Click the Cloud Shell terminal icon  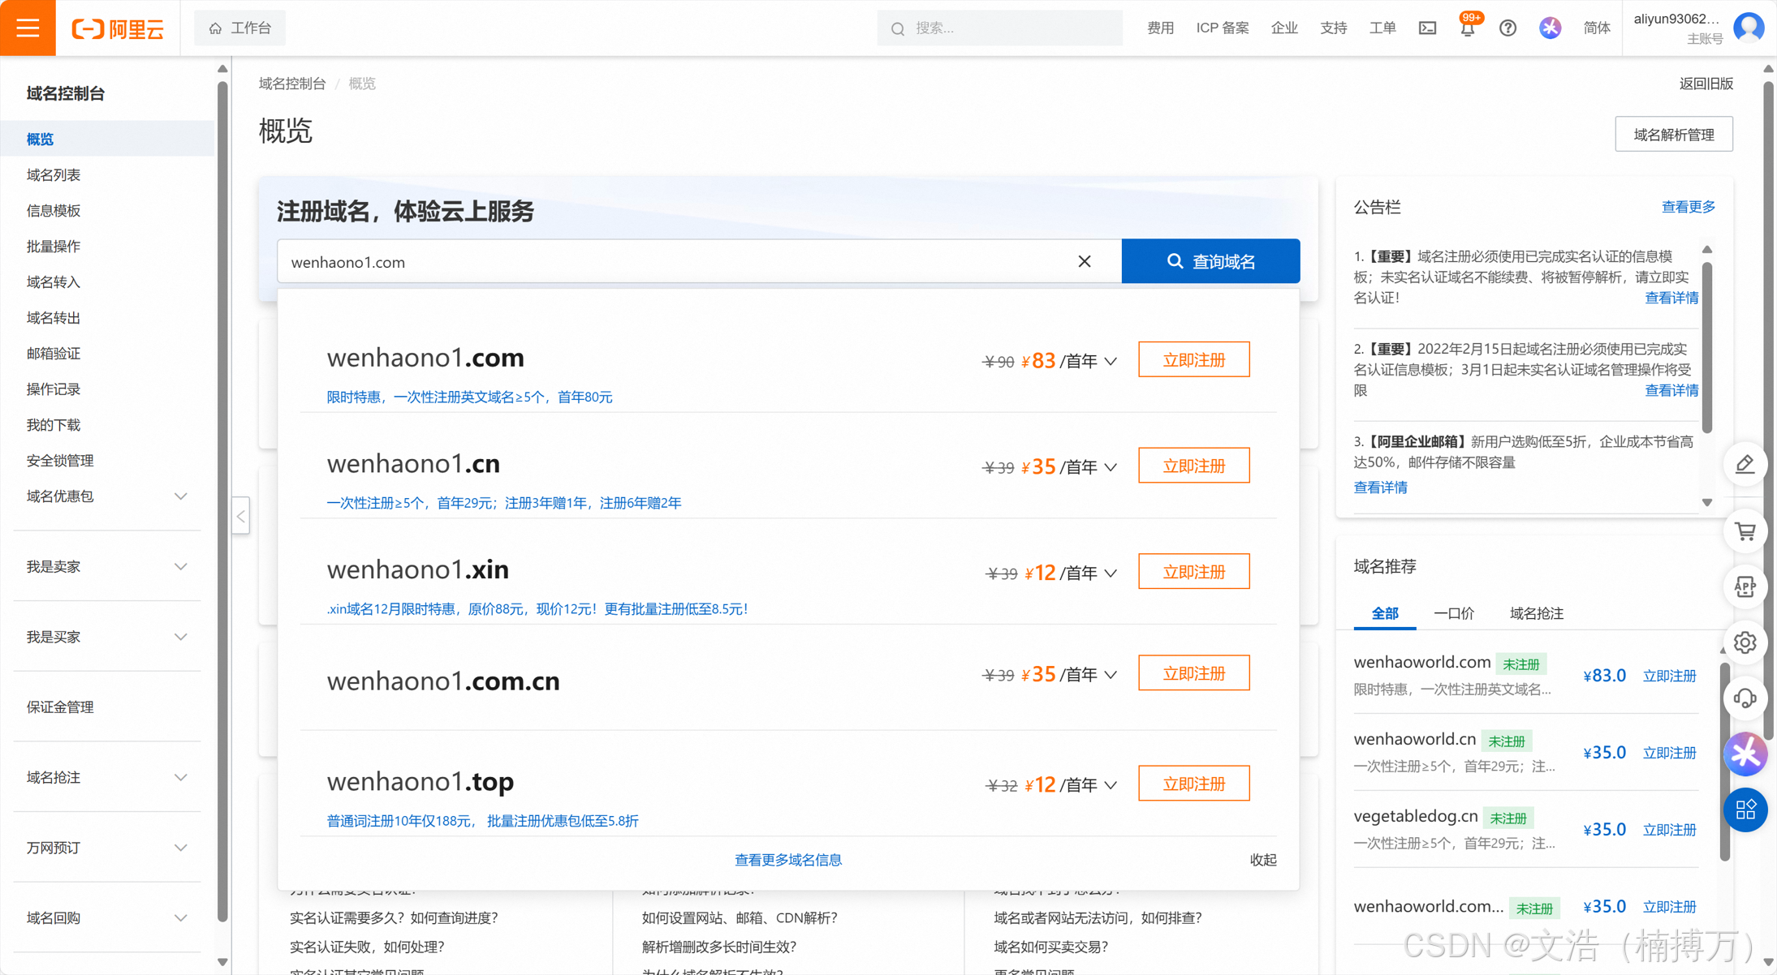pyautogui.click(x=1427, y=28)
